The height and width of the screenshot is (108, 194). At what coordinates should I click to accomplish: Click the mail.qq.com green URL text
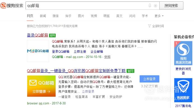[x=74, y=57]
